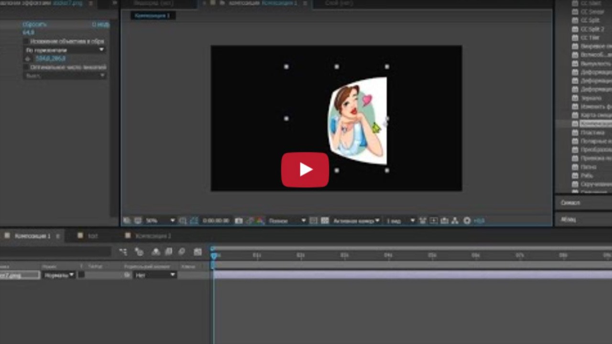Open the composition flowchart icon in viewer bar
The height and width of the screenshot is (344, 612).
pos(455,221)
